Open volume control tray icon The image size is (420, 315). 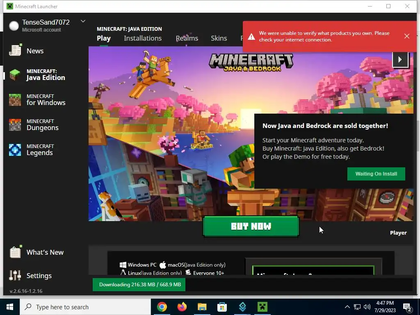[x=367, y=307]
